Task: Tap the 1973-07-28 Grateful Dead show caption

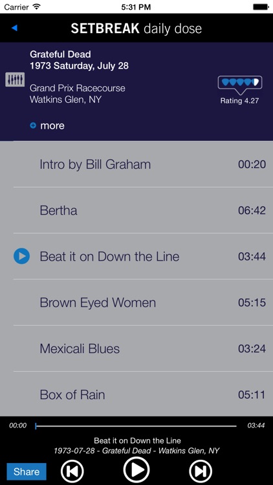Action: pos(136,451)
